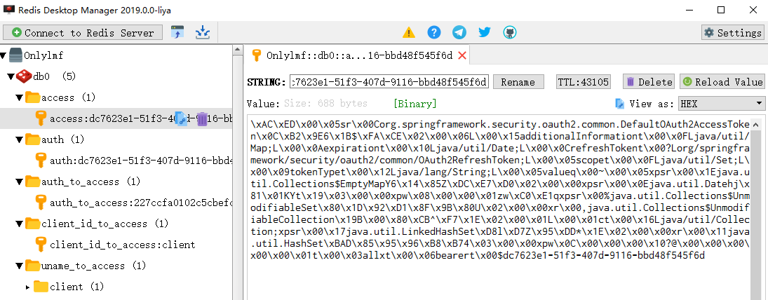
Task: Click purple trash icon on access key row
Action: [x=202, y=119]
